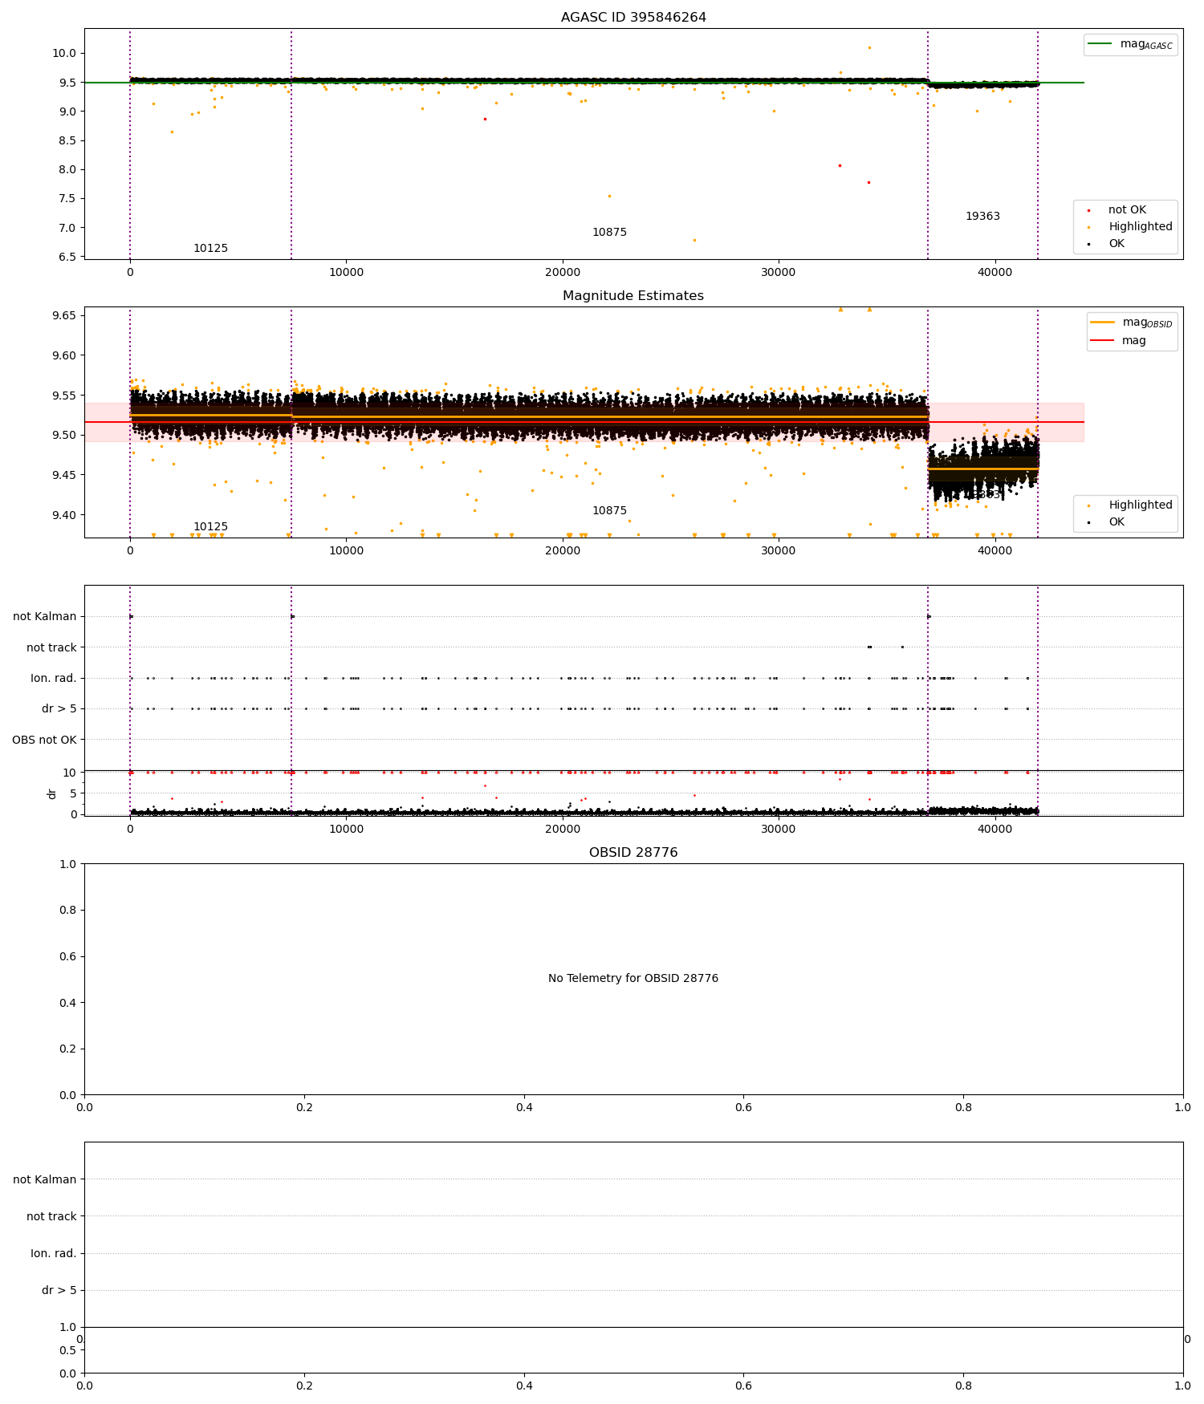Click the '10125' annotation in the top plot

tap(210, 249)
